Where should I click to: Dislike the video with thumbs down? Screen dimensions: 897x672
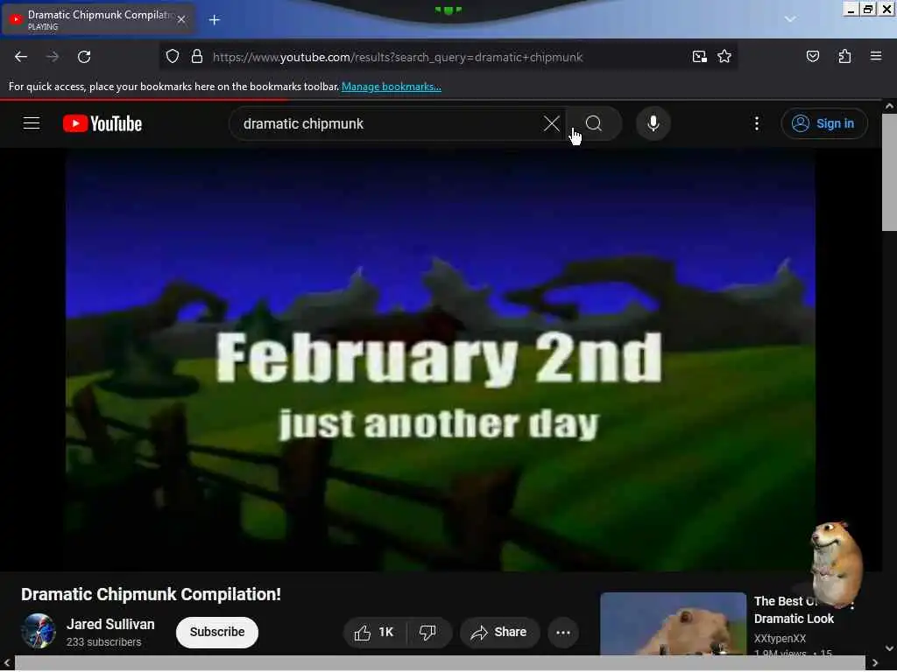point(427,632)
